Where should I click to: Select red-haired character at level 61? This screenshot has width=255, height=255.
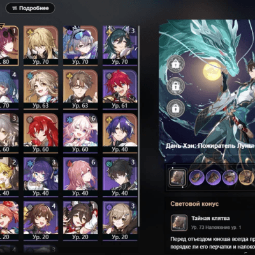coord(120,89)
